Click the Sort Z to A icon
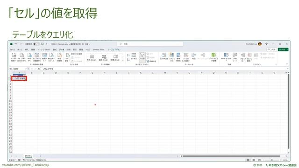299x168 pixels. [128, 60]
